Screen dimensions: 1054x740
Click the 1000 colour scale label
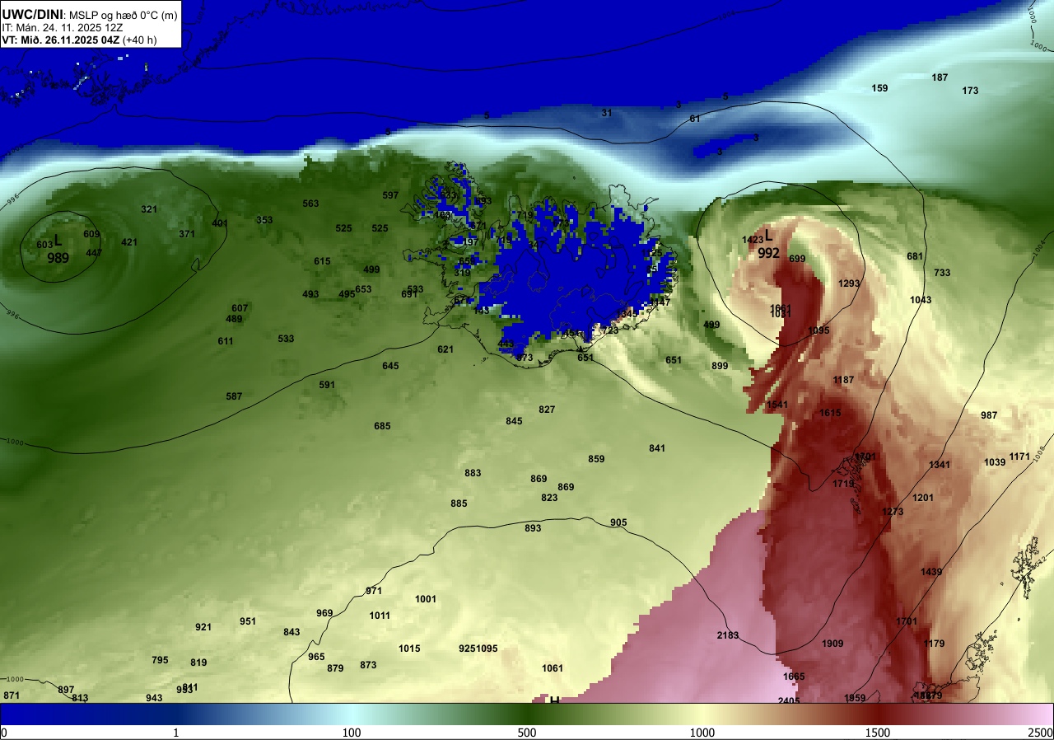tap(702, 733)
